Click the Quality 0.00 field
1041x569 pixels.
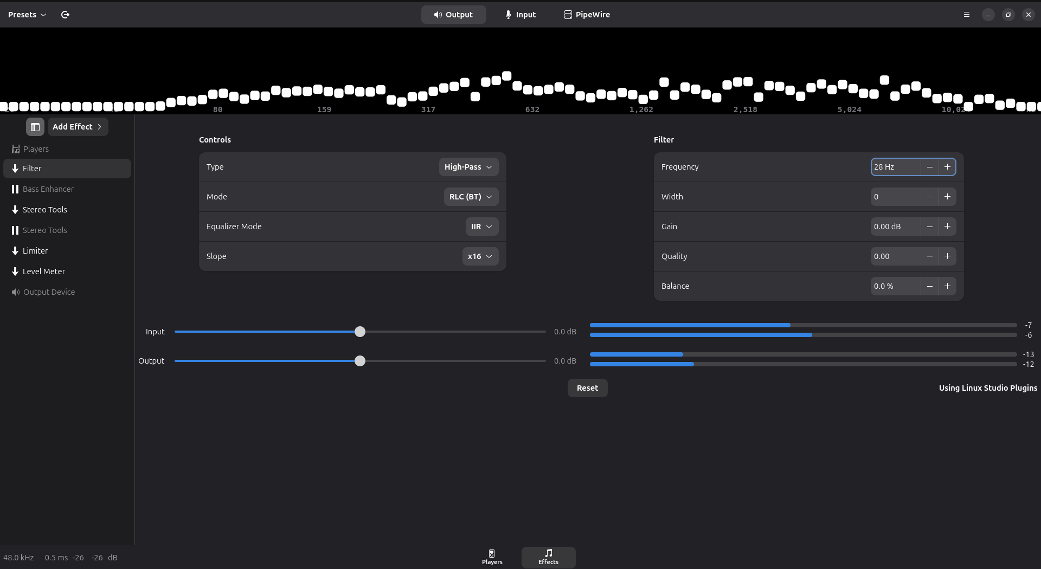896,256
